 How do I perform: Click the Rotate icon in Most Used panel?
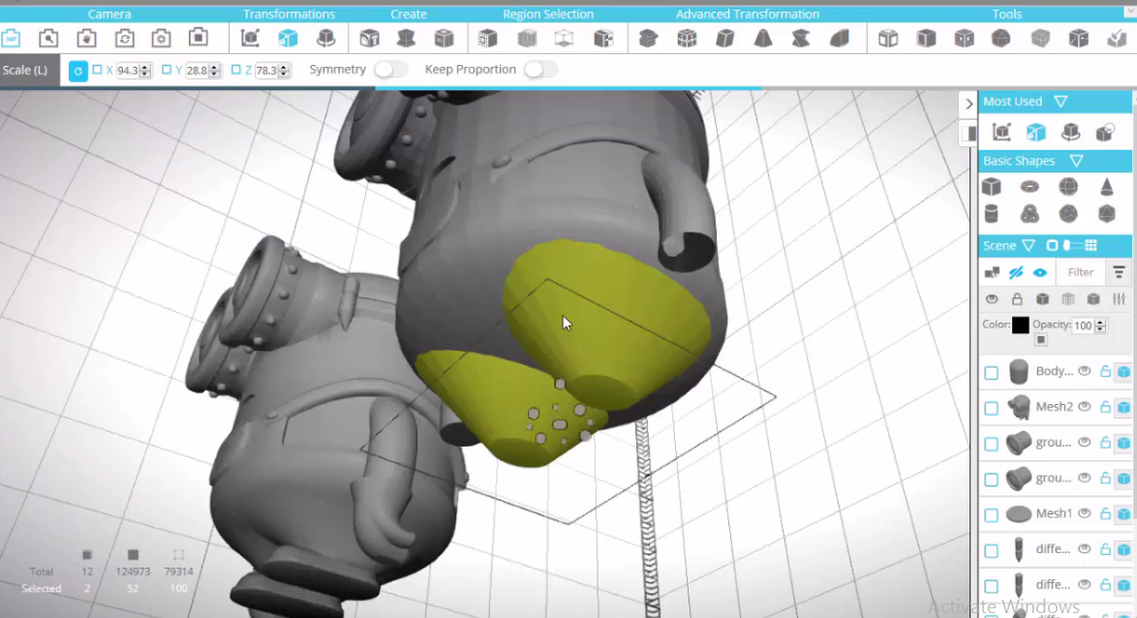[x=1070, y=132]
